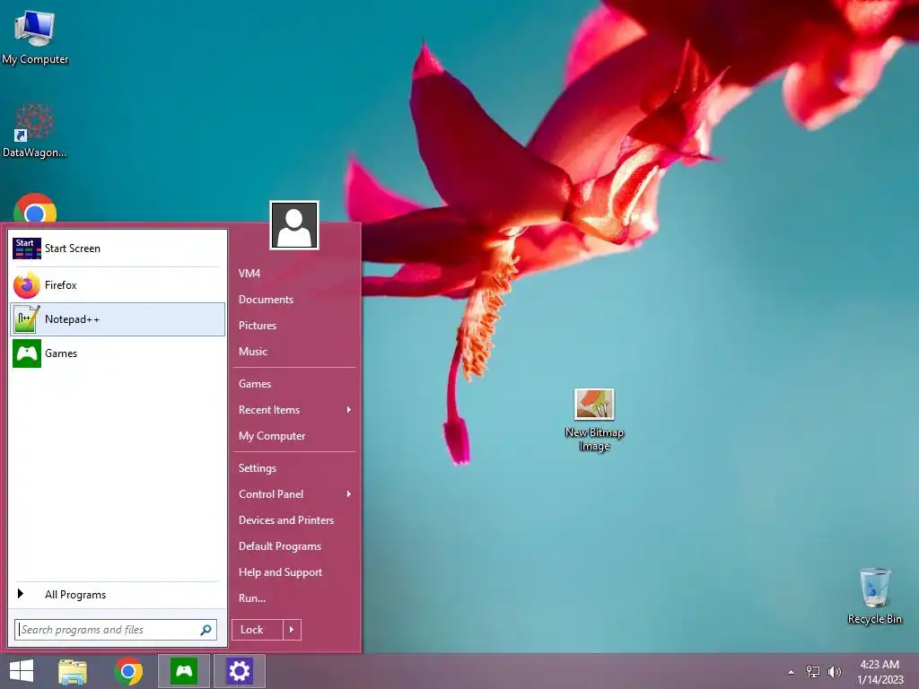Expand the Control Panel submenu arrow
The image size is (919, 689).
(349, 494)
